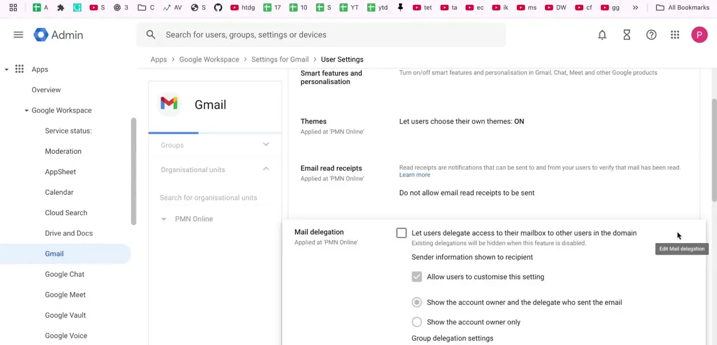Open the All Bookmarks folder
This screenshot has width=717, height=345.
[x=682, y=8]
